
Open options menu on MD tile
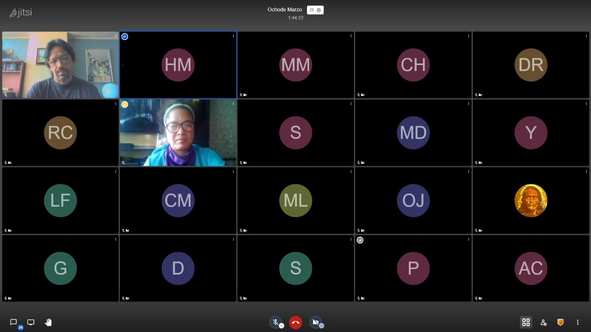pos(468,104)
